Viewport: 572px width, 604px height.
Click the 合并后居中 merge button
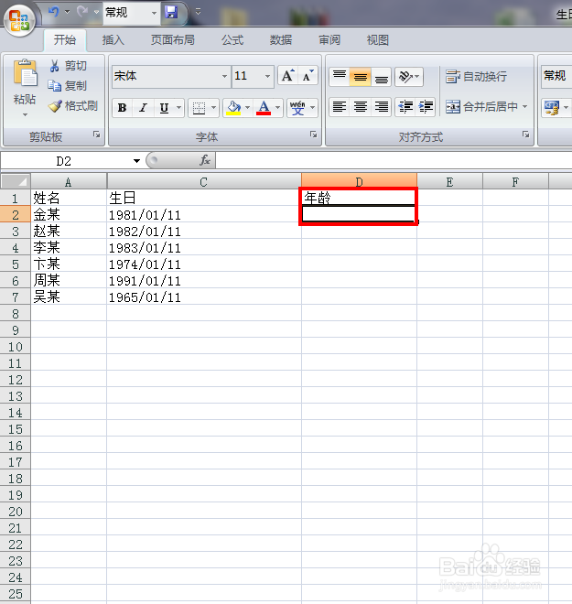click(x=481, y=106)
